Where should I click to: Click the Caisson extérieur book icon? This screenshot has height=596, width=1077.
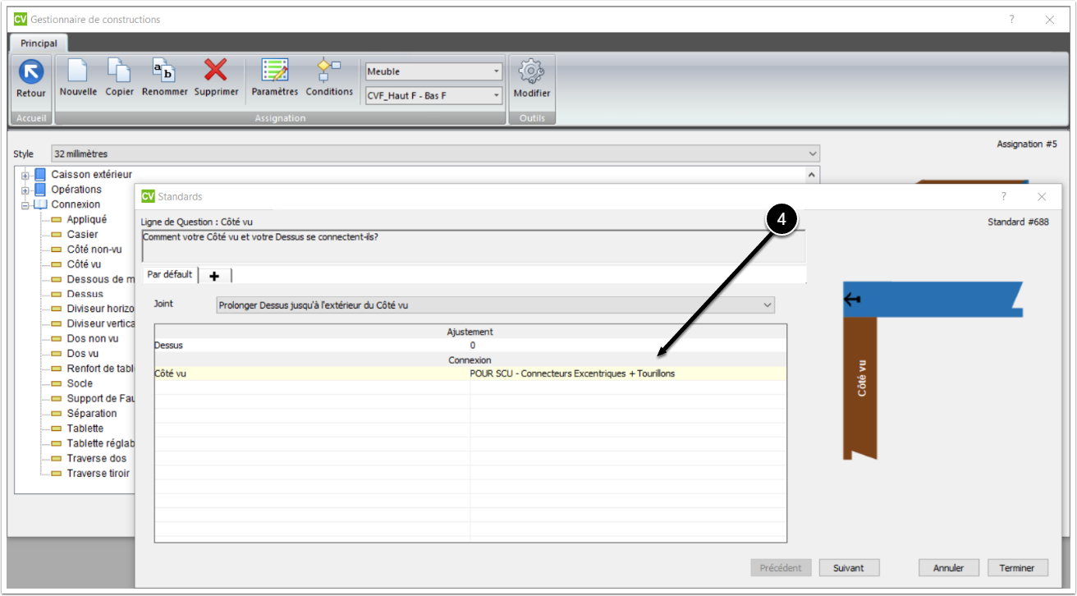tap(40, 175)
